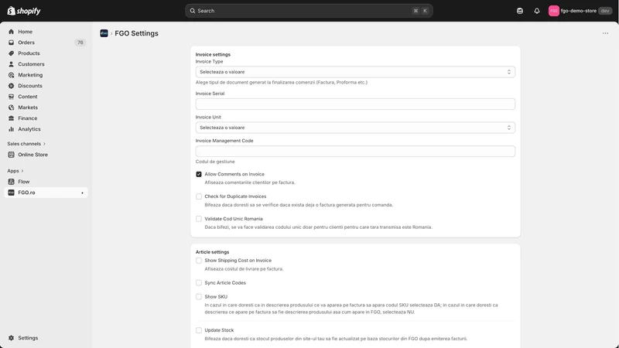Tick the Show Shipping Cost on Invoice box
The image size is (619, 348).
[199, 261]
